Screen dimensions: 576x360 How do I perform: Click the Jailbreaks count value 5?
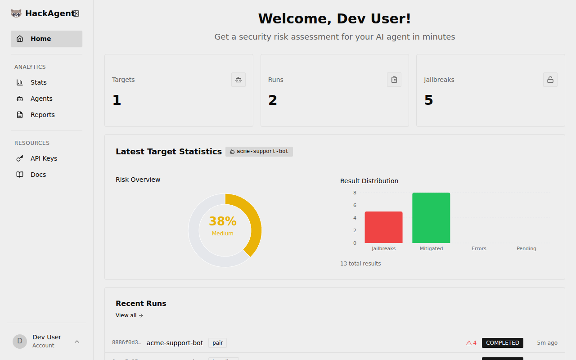tap(428, 100)
